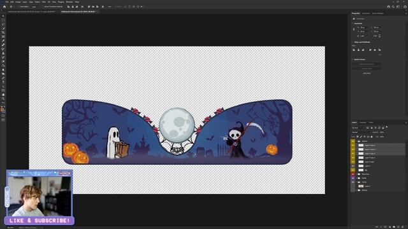
Task: Select the Eraser tool
Action: click(3, 62)
